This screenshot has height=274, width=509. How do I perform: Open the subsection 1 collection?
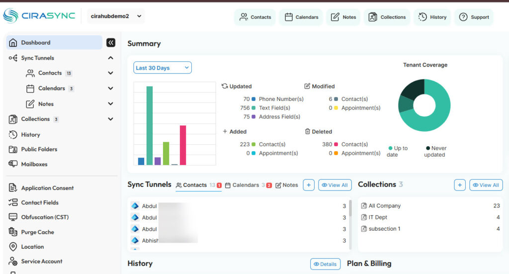click(430, 229)
